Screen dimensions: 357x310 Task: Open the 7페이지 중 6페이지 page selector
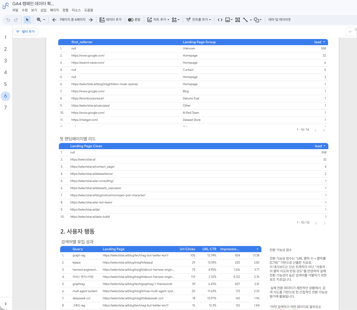73,19
